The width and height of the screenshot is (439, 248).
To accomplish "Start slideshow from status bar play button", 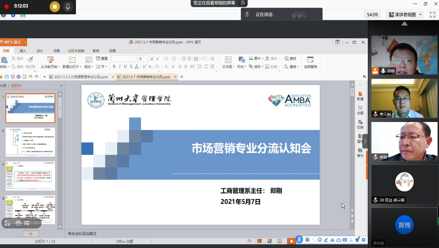I will pos(291,241).
